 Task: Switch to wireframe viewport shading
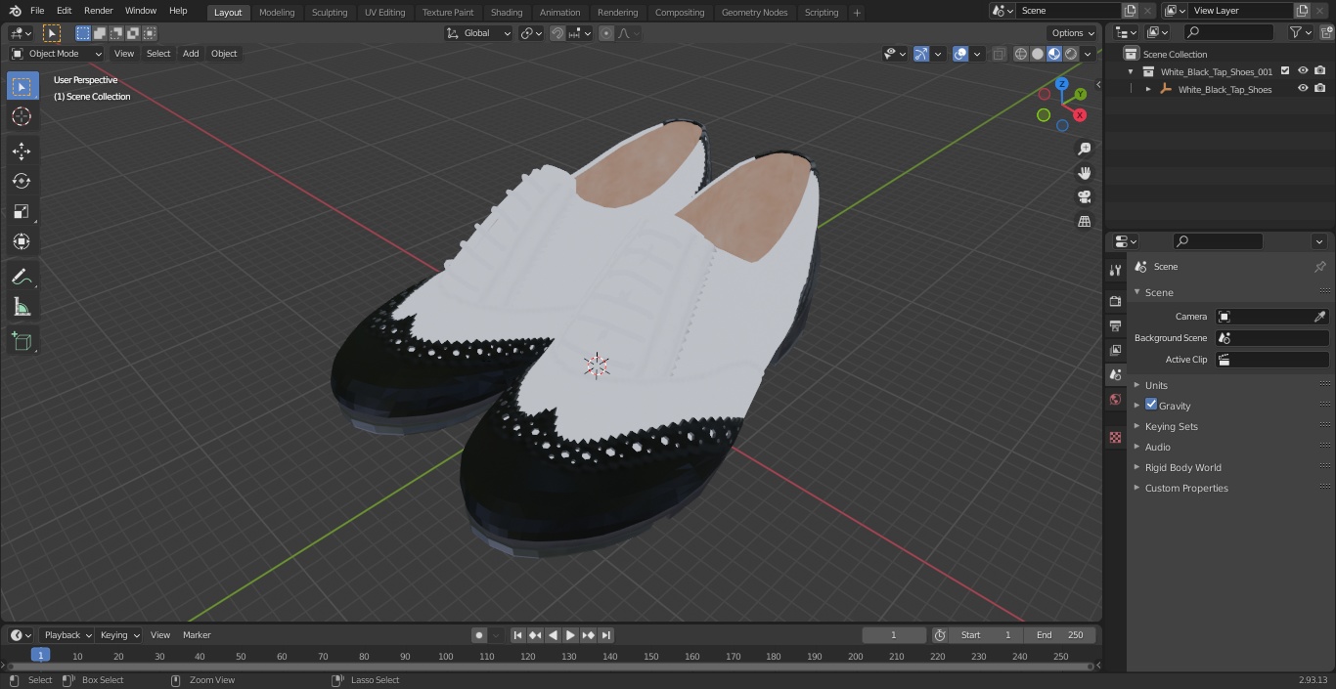1020,54
